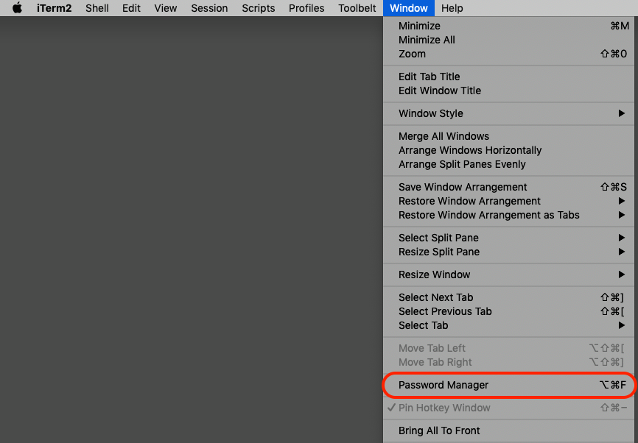Open the Scripts menu
Screen dimensions: 638x443
click(258, 8)
